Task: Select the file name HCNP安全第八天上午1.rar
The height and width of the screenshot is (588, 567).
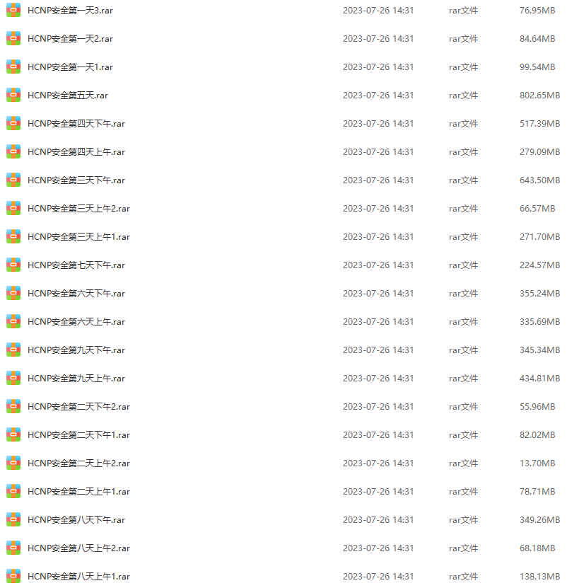Action: point(78,577)
